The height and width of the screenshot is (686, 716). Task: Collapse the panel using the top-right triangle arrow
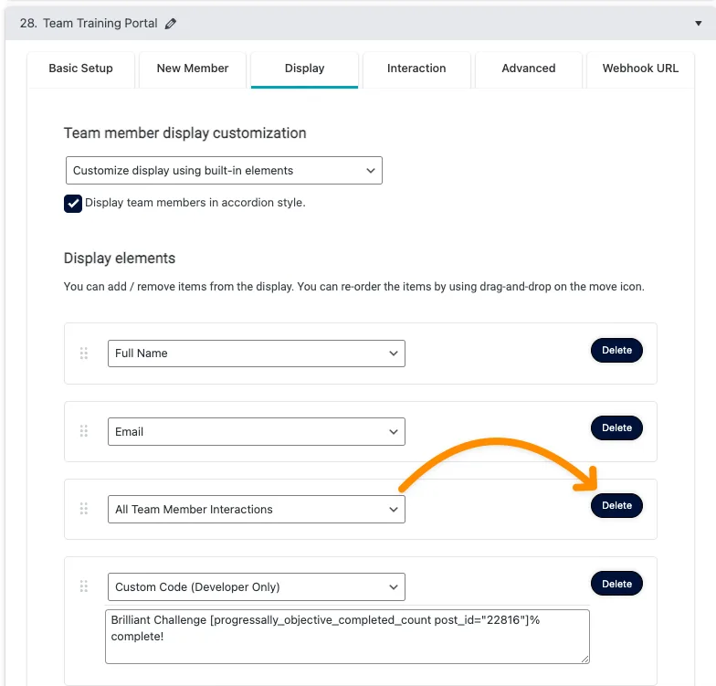coord(699,24)
